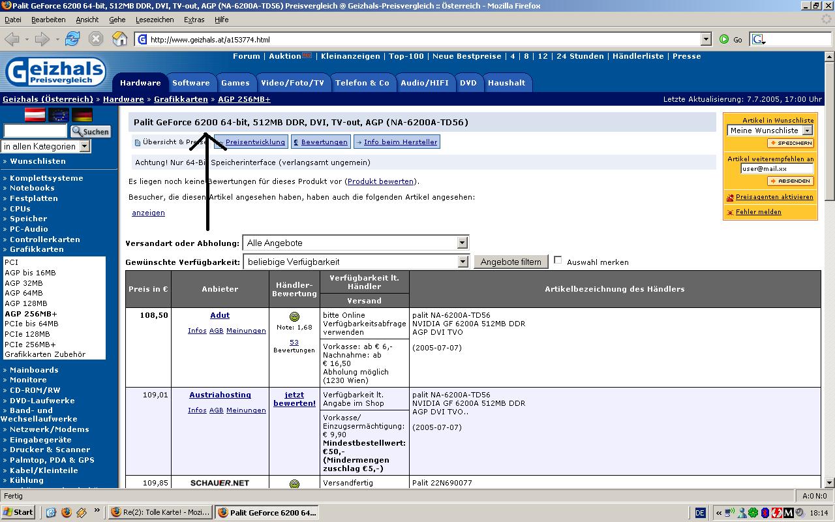835x522 pixels.
Task: Click the green Go button icon
Action: pyautogui.click(x=724, y=39)
